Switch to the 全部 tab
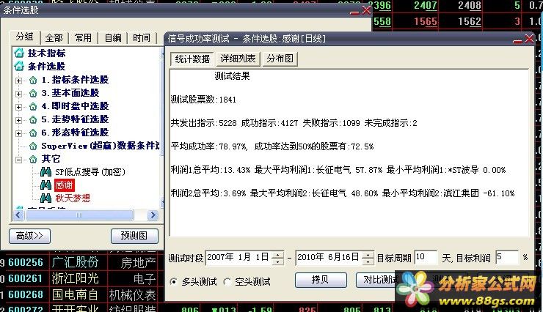This screenshot has height=312, width=543. pos(54,37)
